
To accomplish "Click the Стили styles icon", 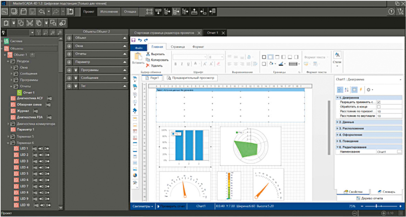I will coord(337,55).
